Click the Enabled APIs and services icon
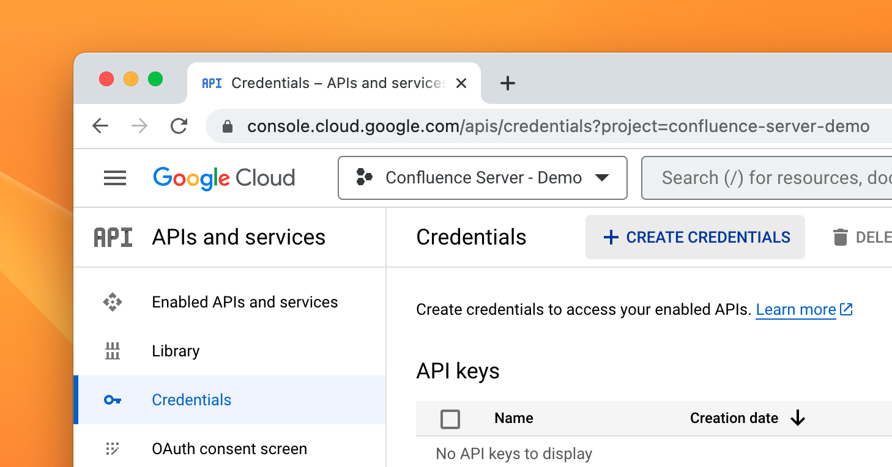 pyautogui.click(x=113, y=302)
